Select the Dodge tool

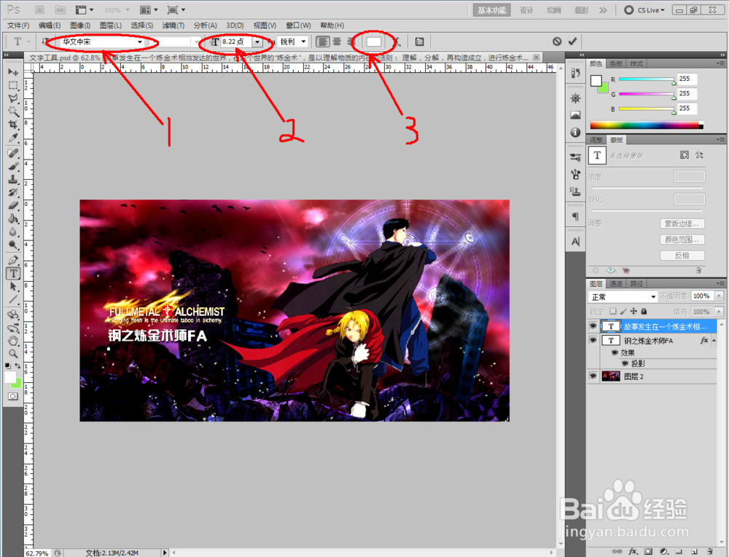[13, 245]
